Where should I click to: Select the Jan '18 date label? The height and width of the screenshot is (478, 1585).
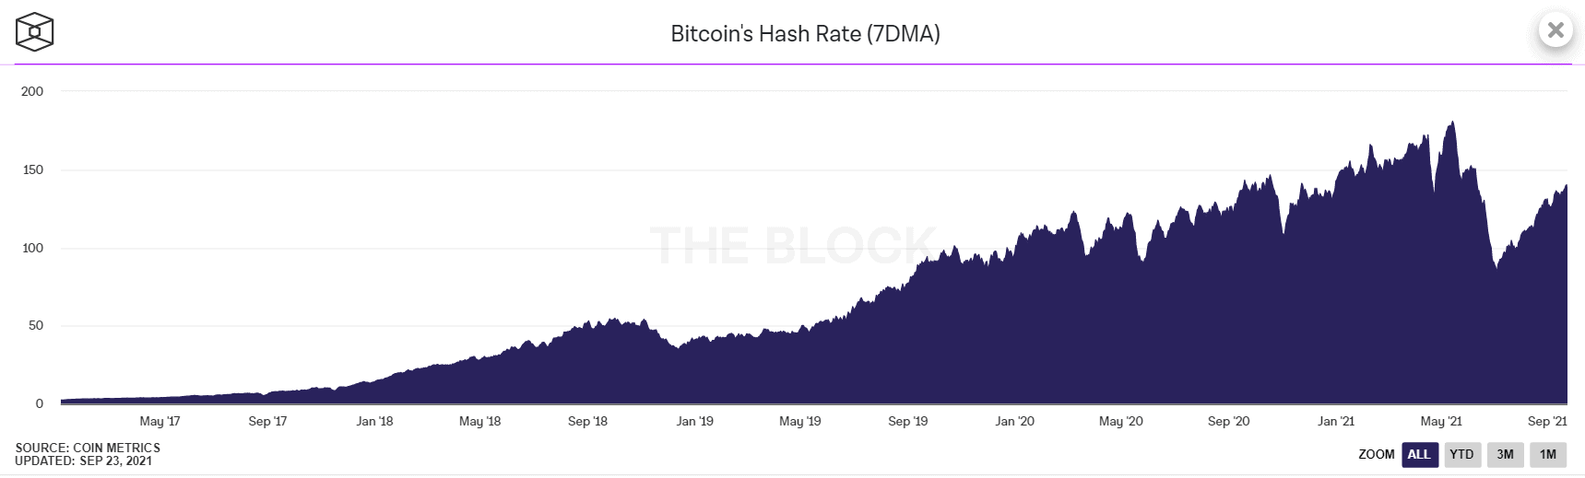pos(374,421)
